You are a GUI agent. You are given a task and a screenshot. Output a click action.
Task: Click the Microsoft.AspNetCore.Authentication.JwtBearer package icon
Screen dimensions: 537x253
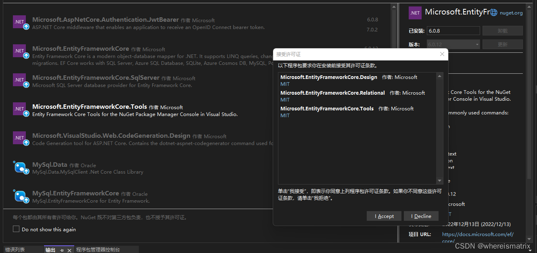coord(20,22)
